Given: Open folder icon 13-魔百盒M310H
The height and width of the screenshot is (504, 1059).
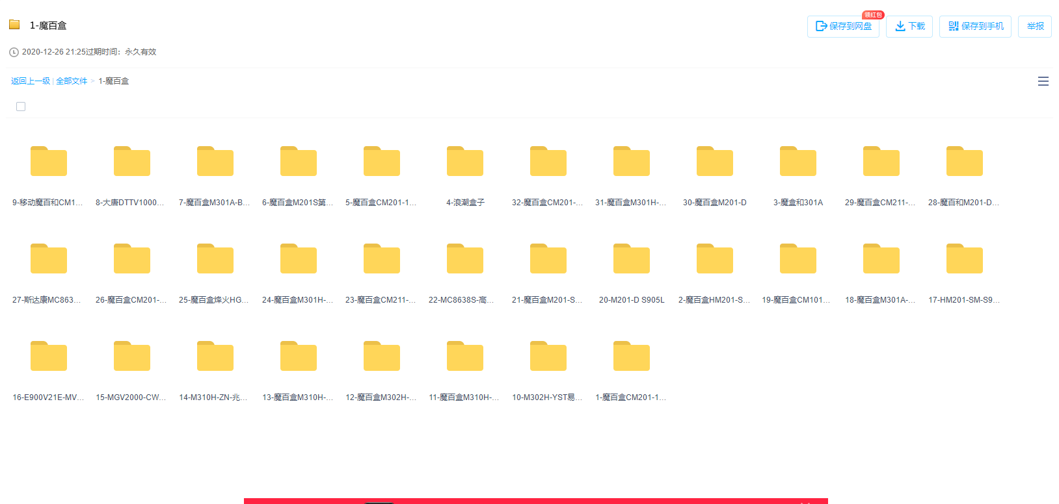Looking at the screenshot, I should pos(299,356).
